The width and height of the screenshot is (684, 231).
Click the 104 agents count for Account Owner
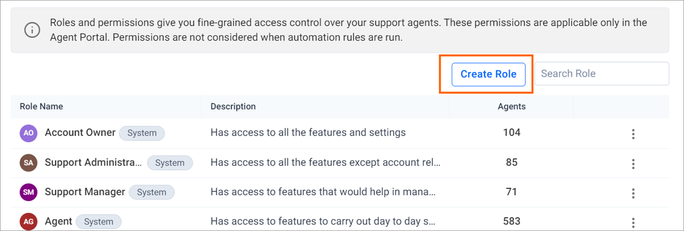(511, 133)
